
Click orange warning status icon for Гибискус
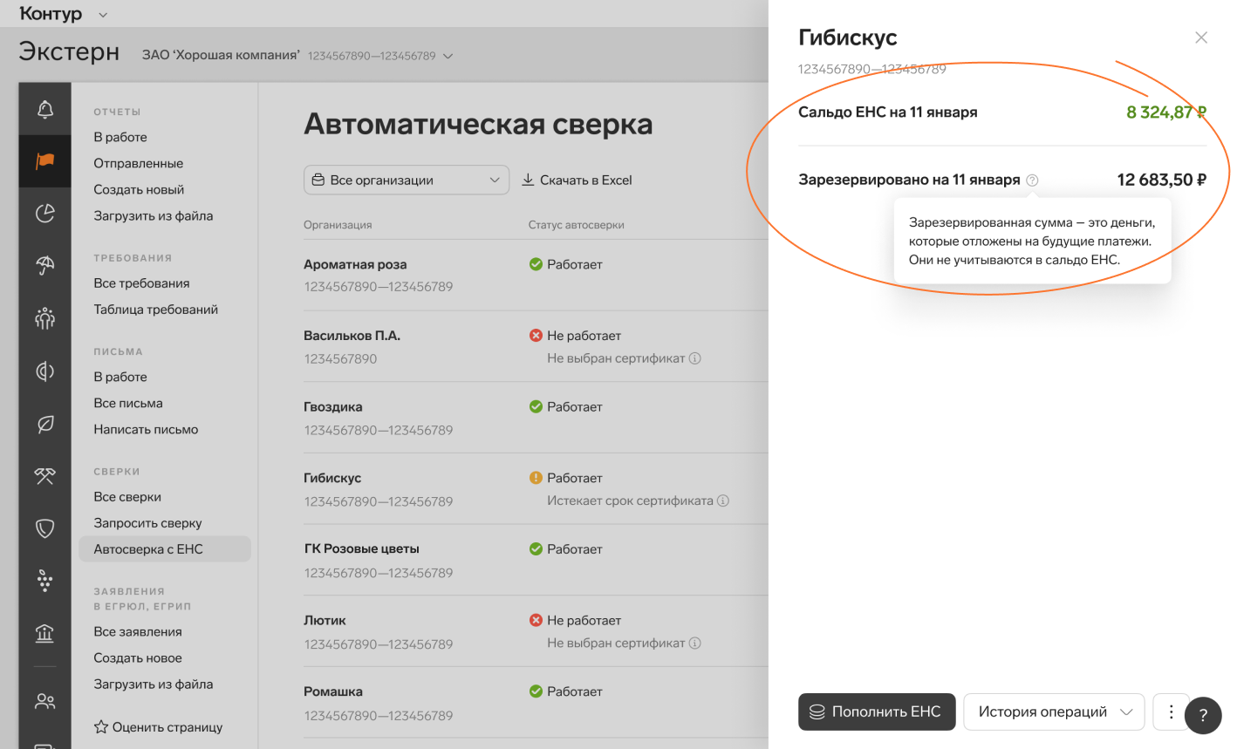tap(536, 478)
